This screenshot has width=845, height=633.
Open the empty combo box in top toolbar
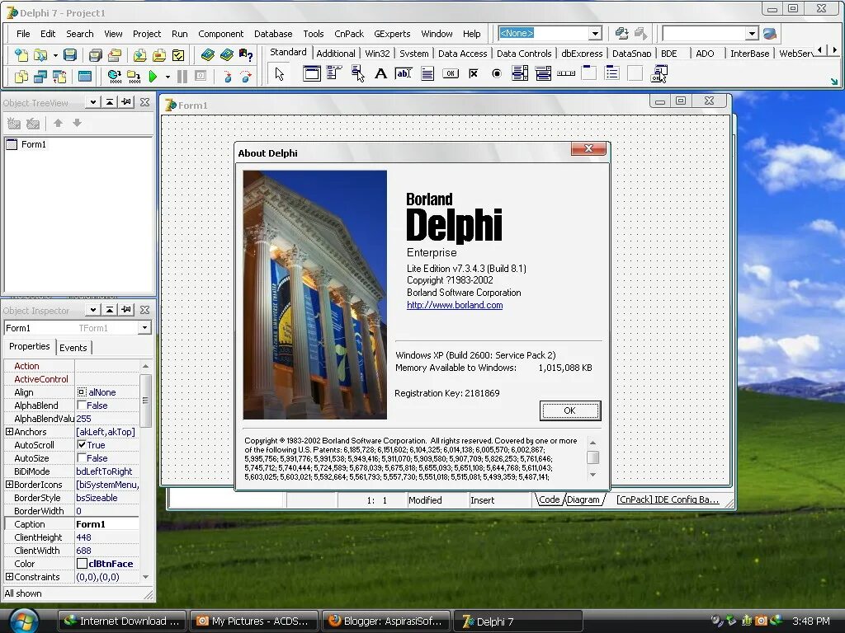click(x=753, y=33)
